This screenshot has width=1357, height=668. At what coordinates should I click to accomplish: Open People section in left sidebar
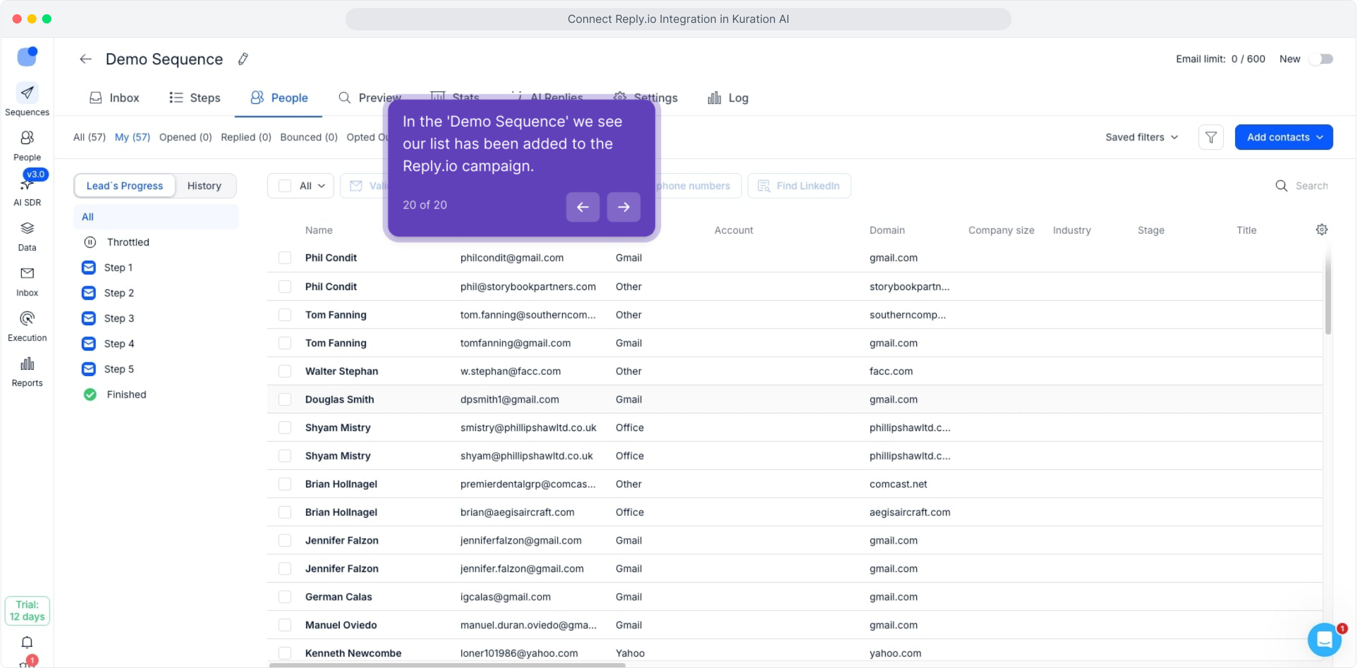click(x=27, y=146)
